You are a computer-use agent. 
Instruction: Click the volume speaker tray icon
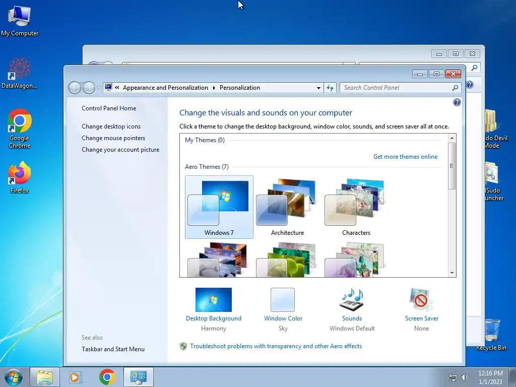465,377
